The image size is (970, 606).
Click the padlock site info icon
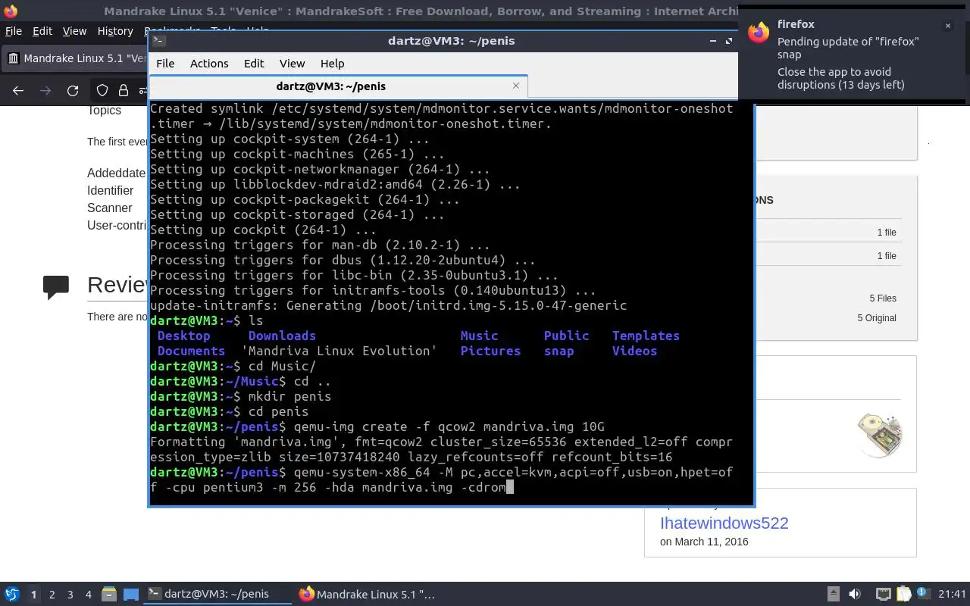pos(124,91)
